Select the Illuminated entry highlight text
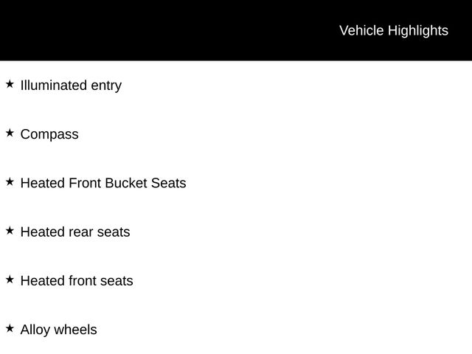This screenshot has height=354, width=472. 71,86
